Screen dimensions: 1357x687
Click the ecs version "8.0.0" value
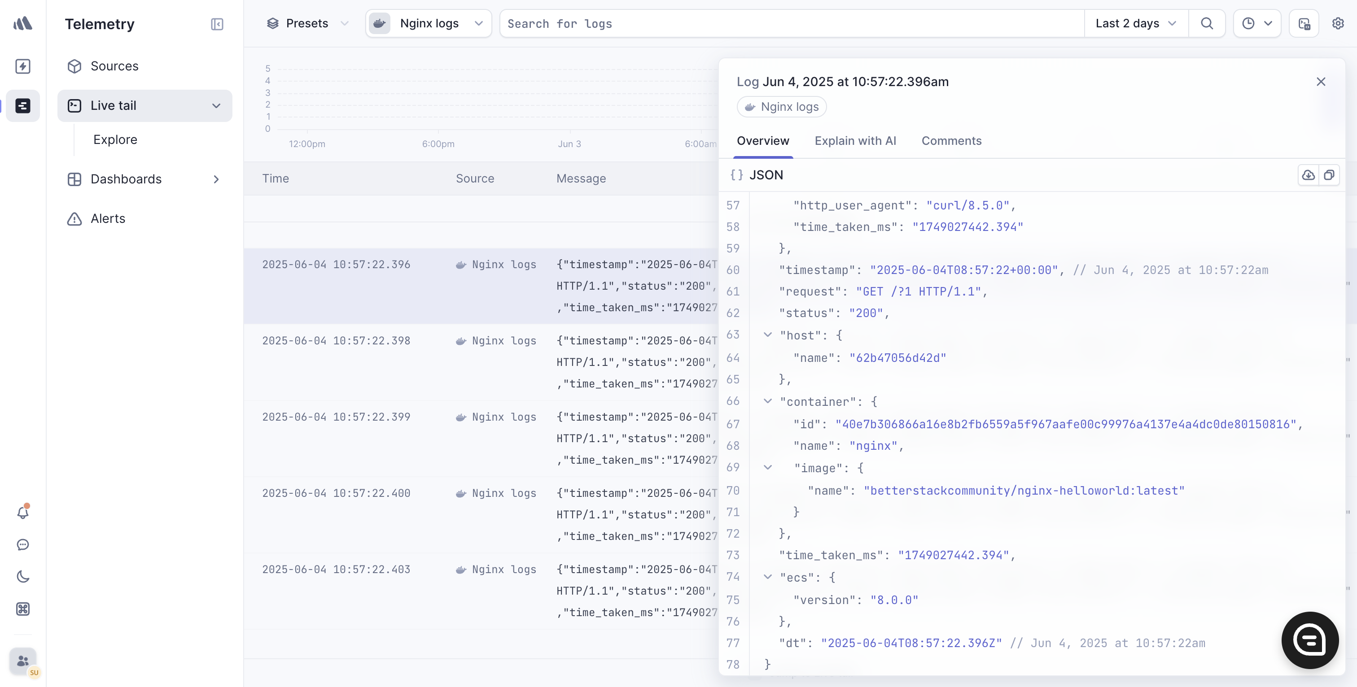894,600
